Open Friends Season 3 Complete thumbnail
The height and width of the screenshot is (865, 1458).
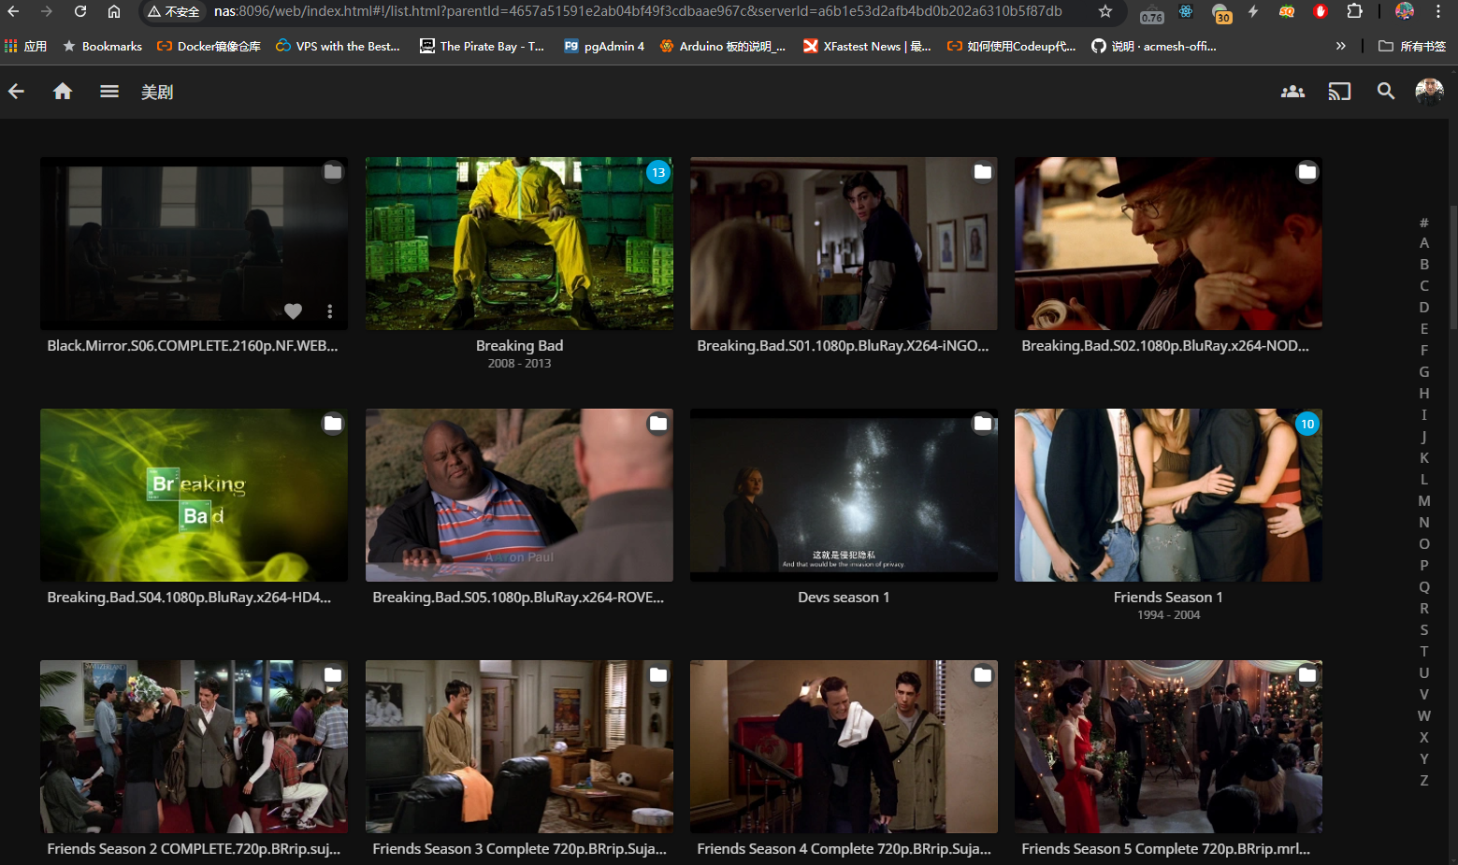[519, 746]
